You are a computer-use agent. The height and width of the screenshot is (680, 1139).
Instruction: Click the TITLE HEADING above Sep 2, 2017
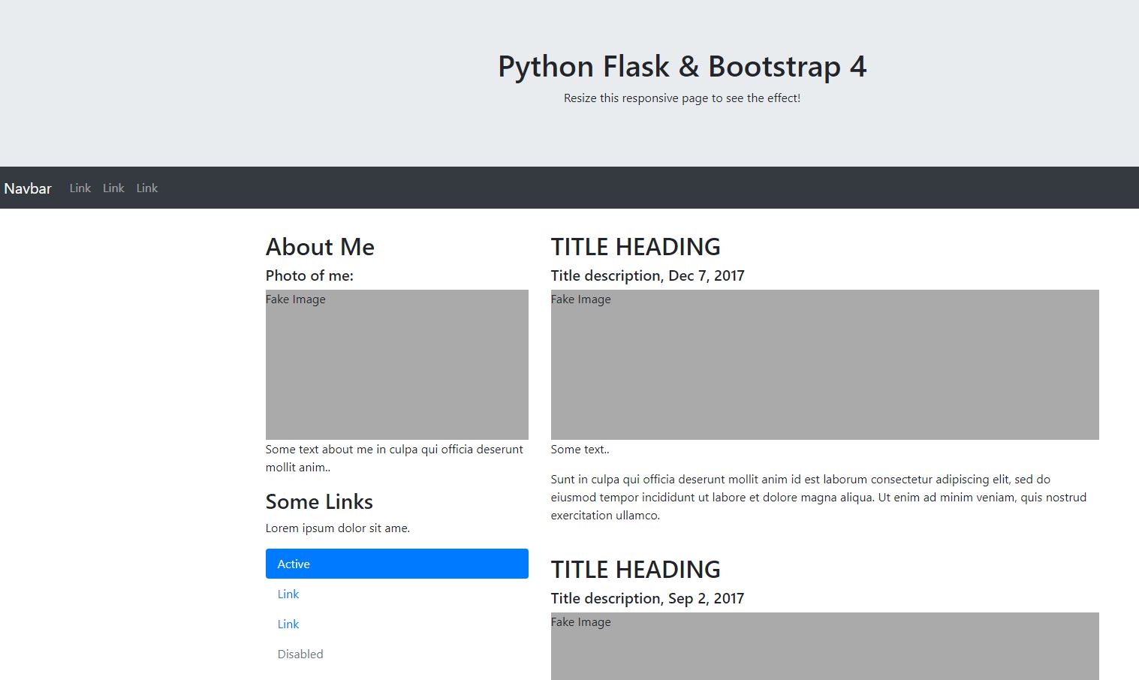pos(635,570)
